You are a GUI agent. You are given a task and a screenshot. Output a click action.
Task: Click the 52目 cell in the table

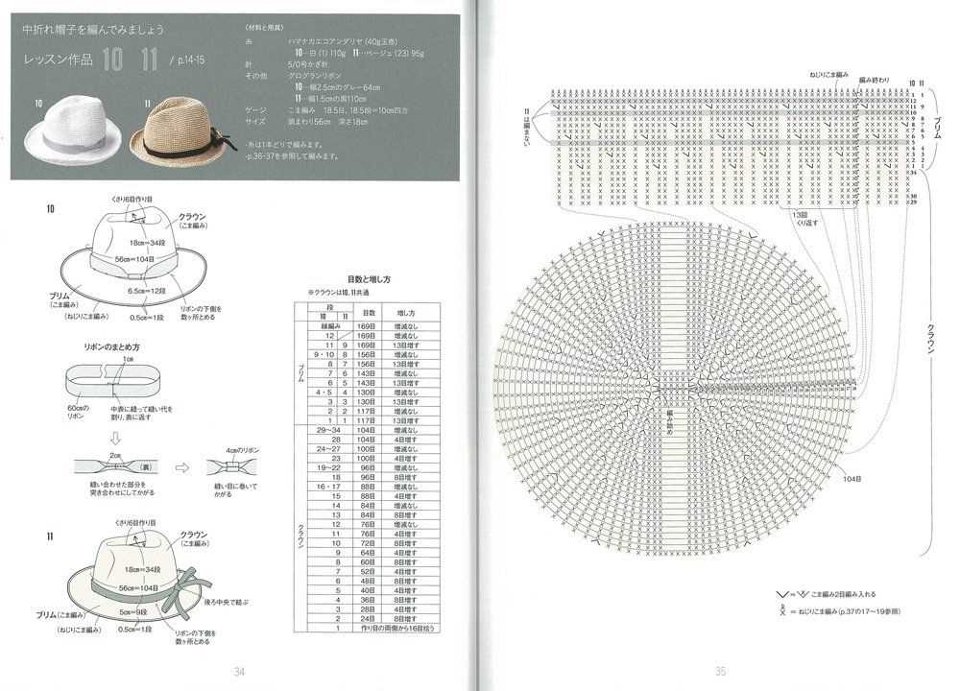pos(368,572)
